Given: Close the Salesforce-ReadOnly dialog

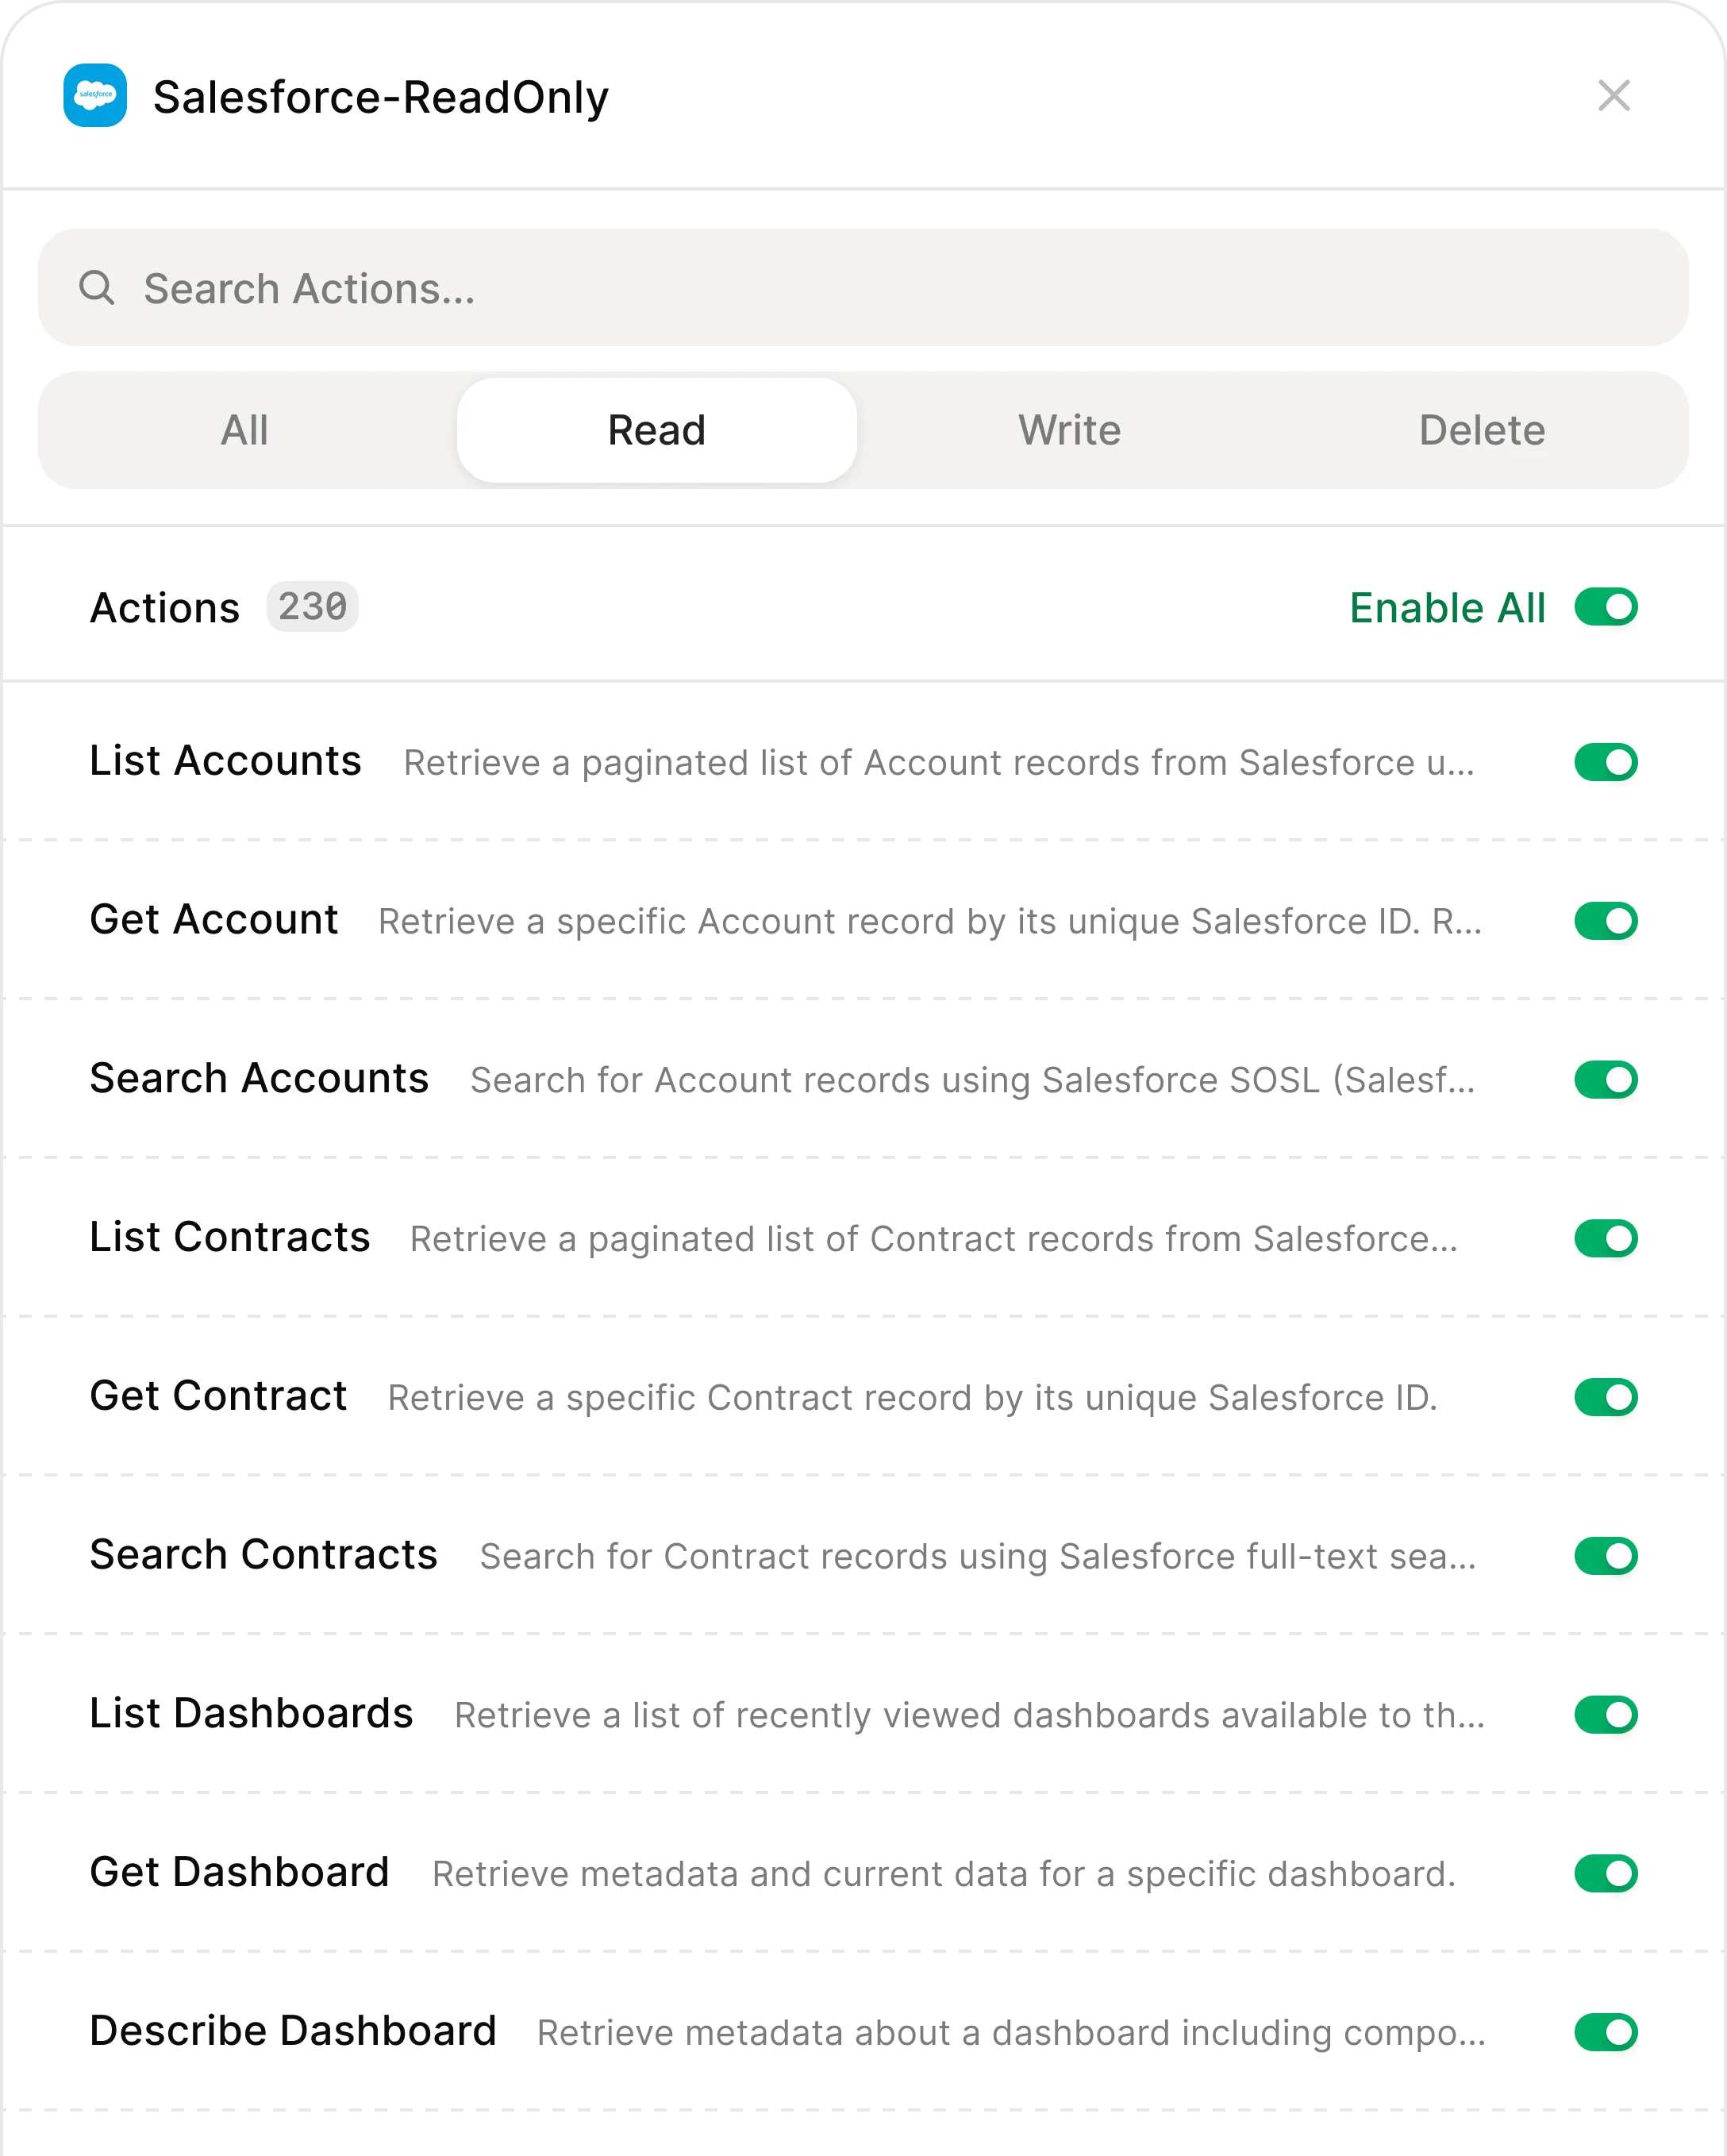Looking at the screenshot, I should [1614, 96].
